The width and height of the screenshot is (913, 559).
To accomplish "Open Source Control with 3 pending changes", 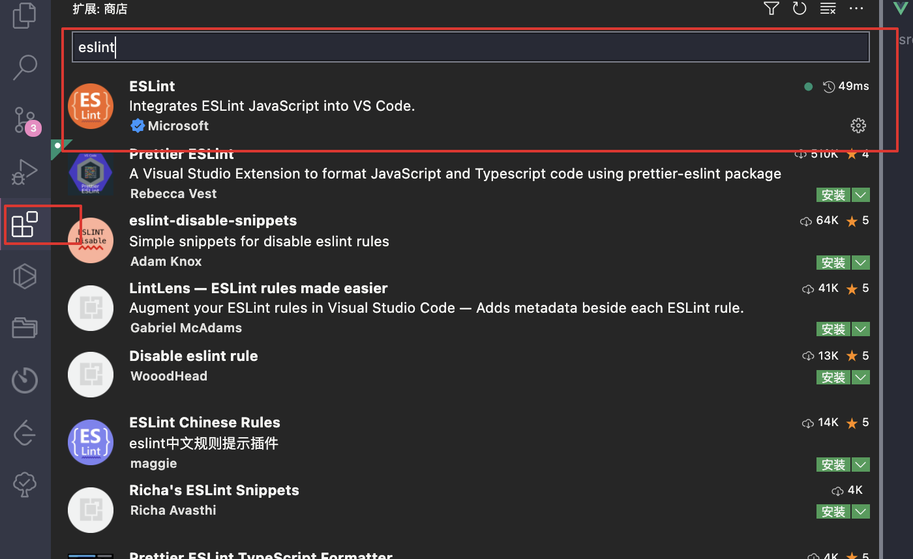I will 25,120.
